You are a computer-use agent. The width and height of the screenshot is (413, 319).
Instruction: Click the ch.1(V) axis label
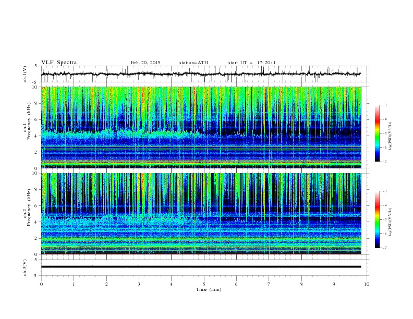[25, 74]
